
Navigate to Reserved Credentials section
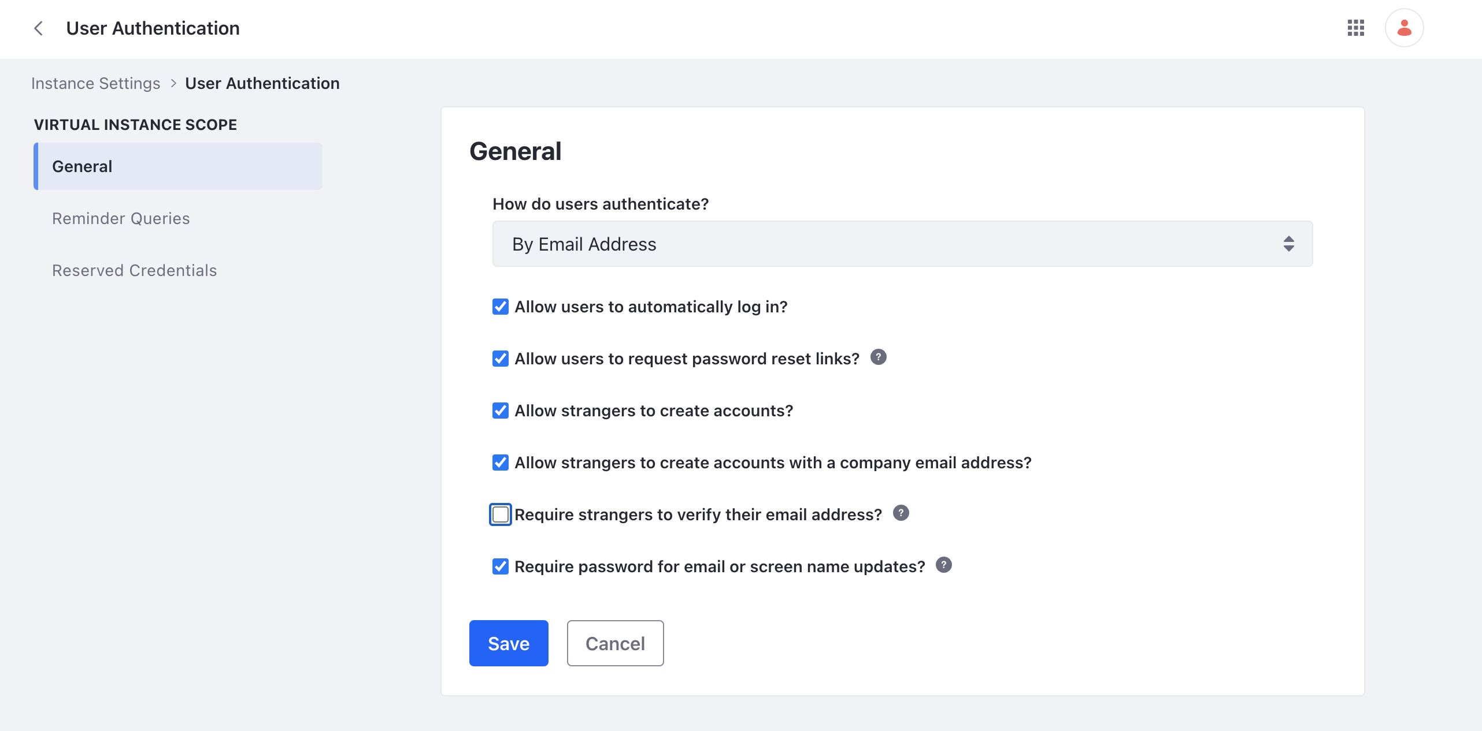[134, 270]
